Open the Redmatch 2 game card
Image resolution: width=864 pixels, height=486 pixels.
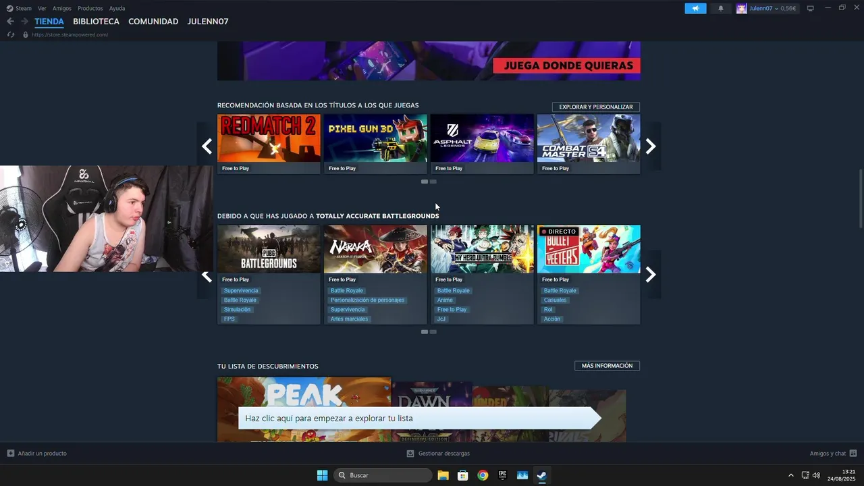[x=269, y=144]
